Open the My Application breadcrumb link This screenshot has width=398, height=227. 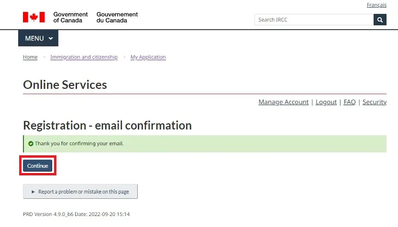(148, 57)
